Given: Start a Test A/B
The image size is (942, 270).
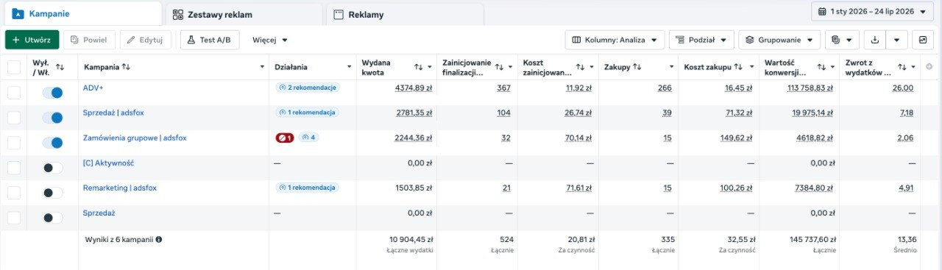Looking at the screenshot, I should pos(210,40).
